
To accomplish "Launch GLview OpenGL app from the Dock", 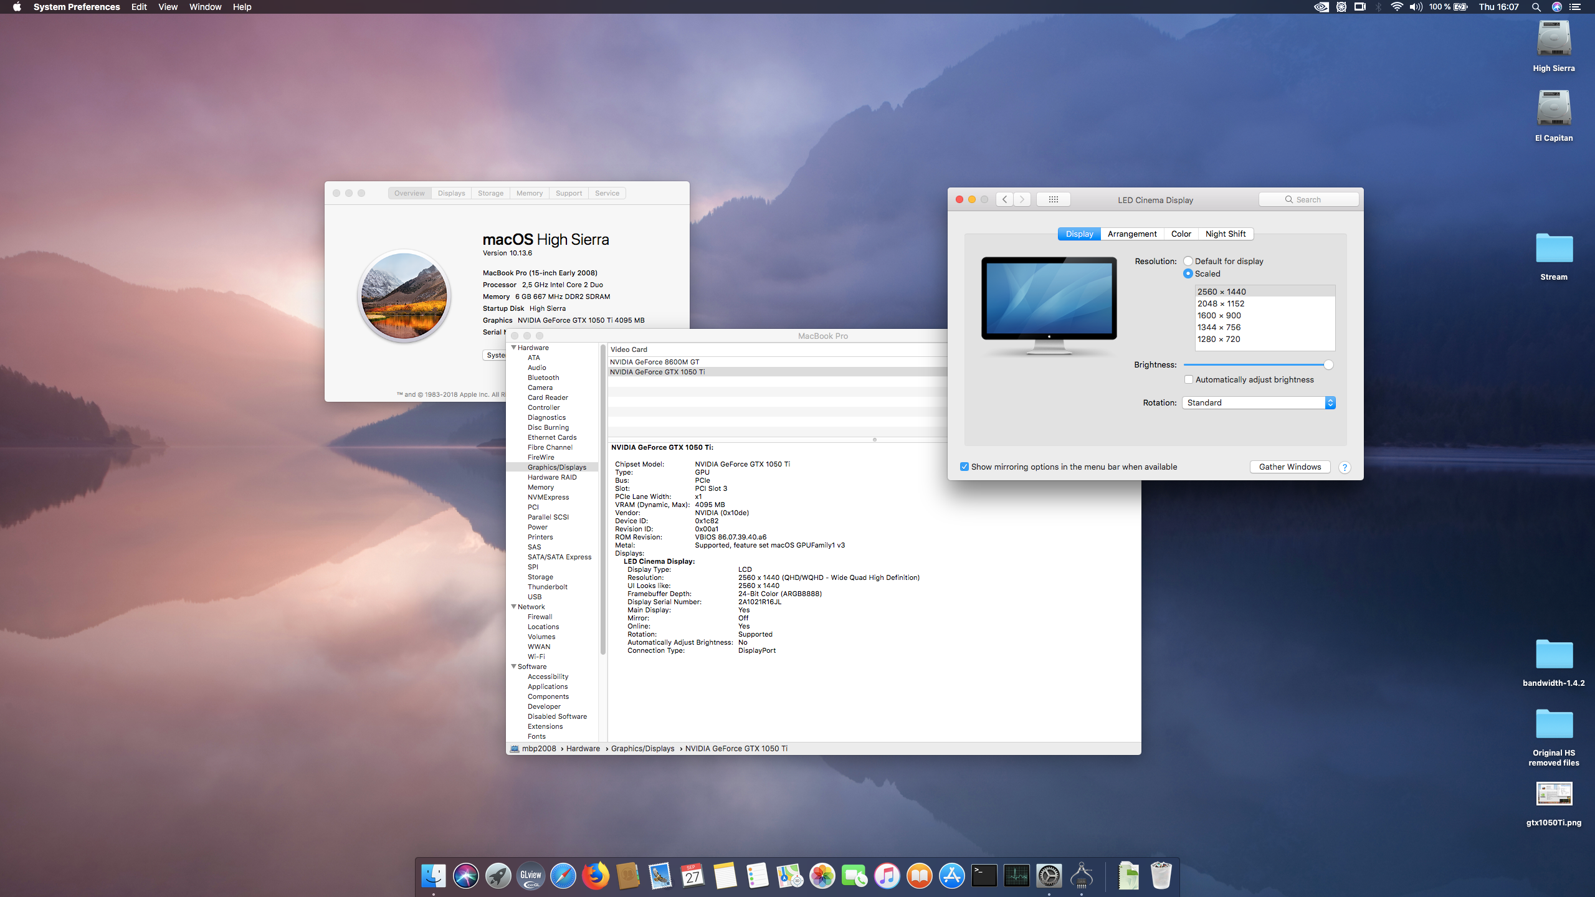I will [531, 876].
